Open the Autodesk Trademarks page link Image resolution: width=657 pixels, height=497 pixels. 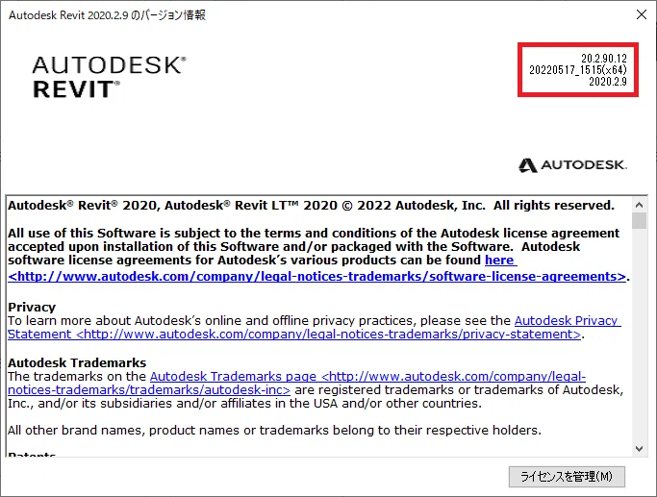(x=296, y=384)
